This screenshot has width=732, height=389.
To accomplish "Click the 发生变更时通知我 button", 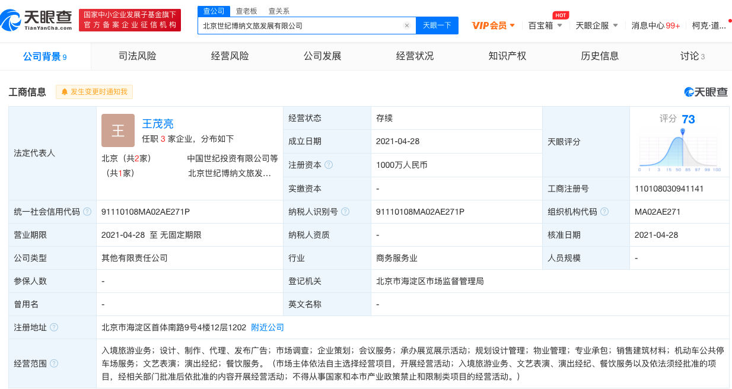I will coord(94,92).
